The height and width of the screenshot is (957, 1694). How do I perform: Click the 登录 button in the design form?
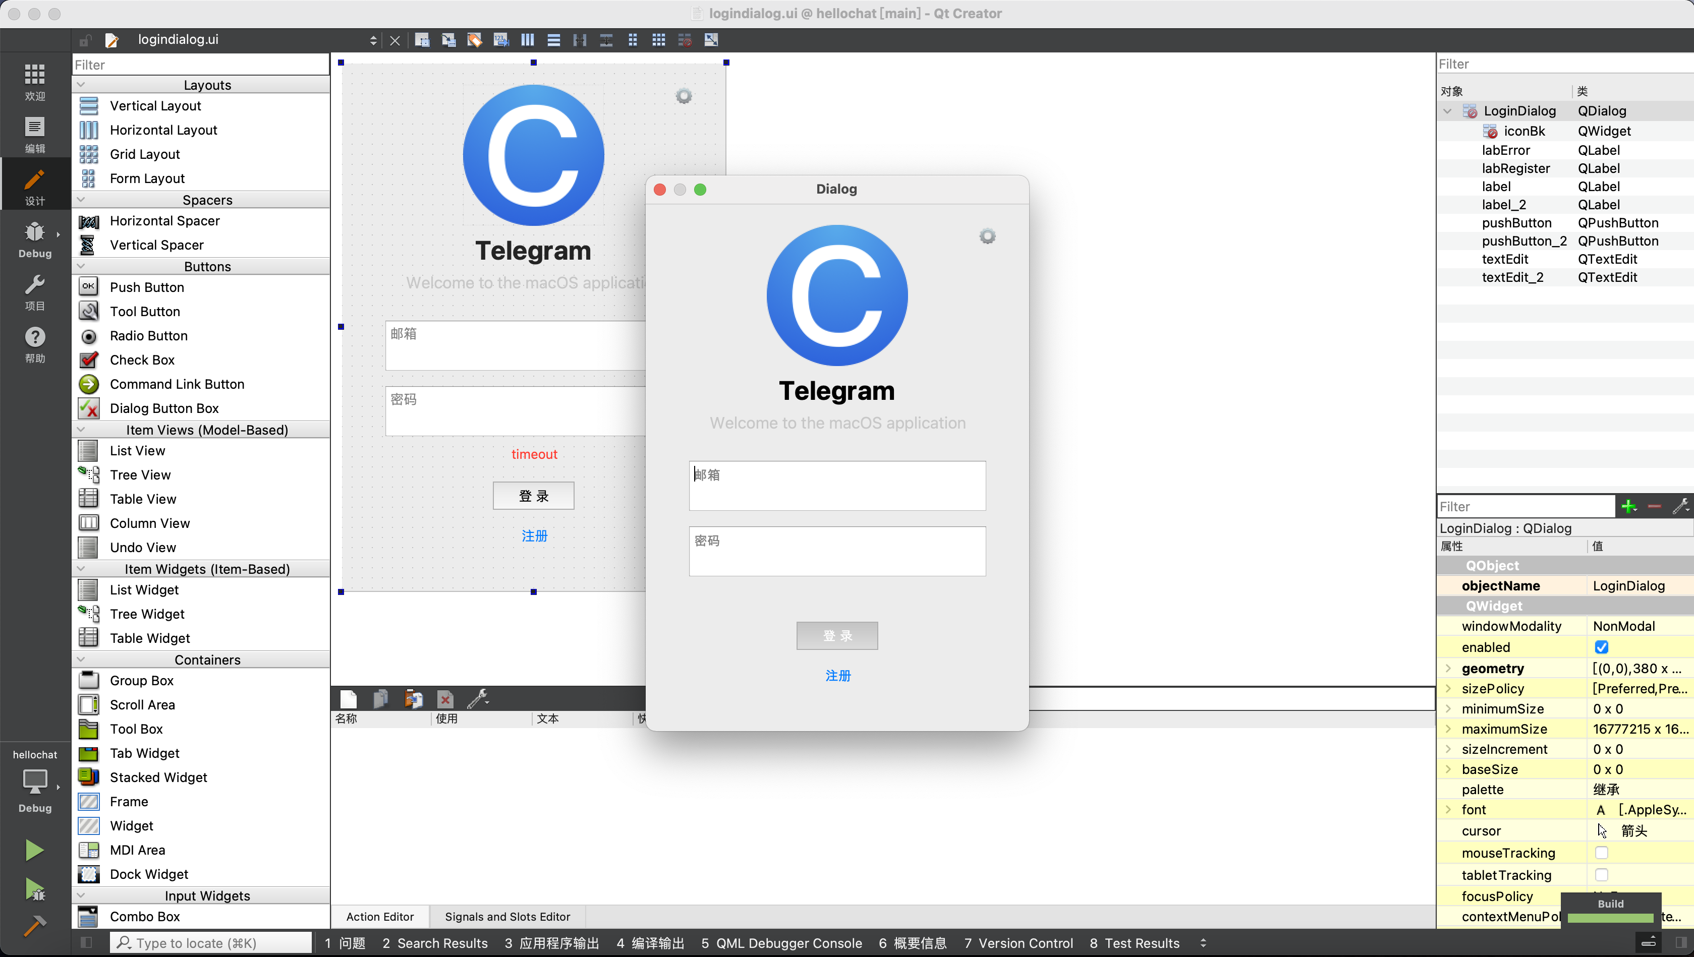533,496
